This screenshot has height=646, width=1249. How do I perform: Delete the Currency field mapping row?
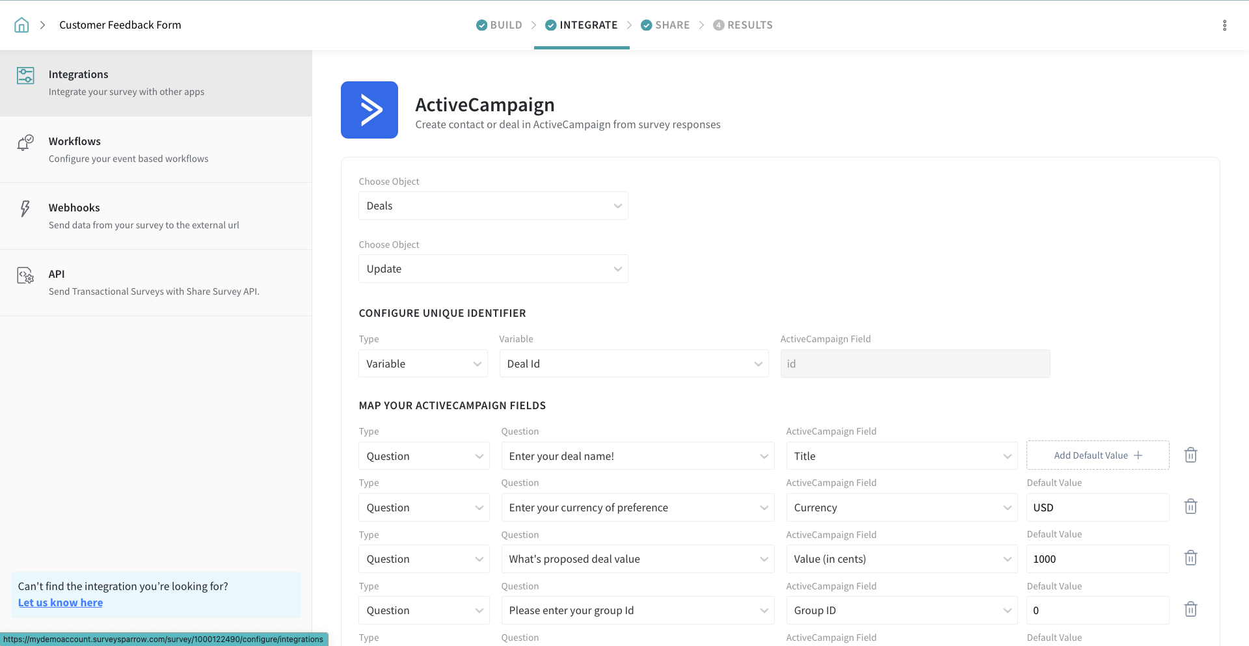pyautogui.click(x=1190, y=507)
